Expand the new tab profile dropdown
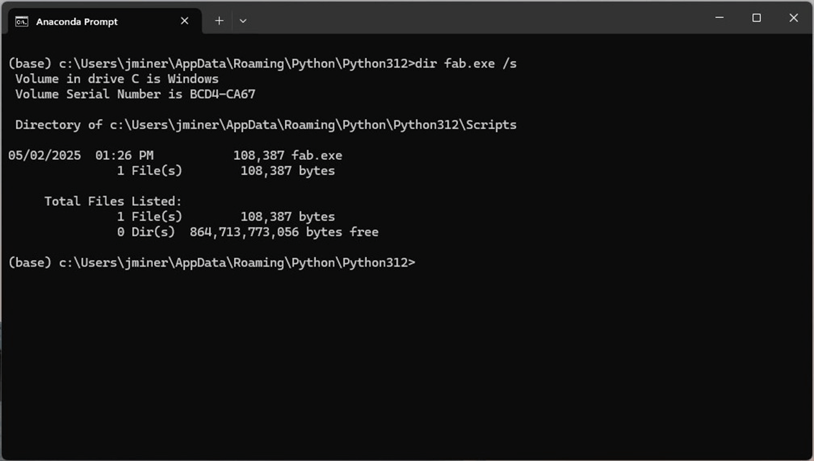This screenshot has height=461, width=814. (x=243, y=21)
